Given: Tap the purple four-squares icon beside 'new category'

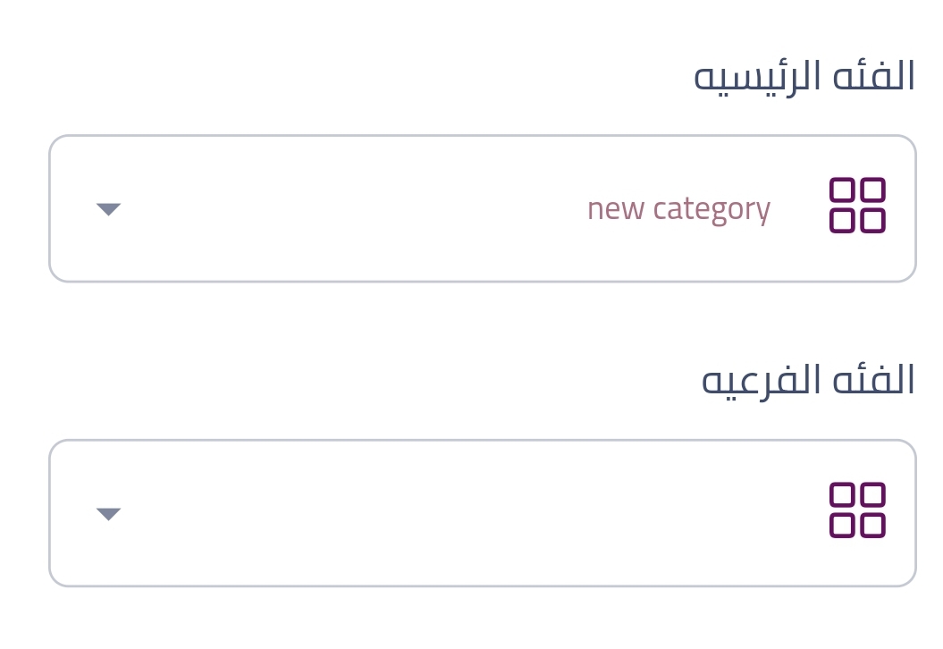Looking at the screenshot, I should tap(857, 206).
